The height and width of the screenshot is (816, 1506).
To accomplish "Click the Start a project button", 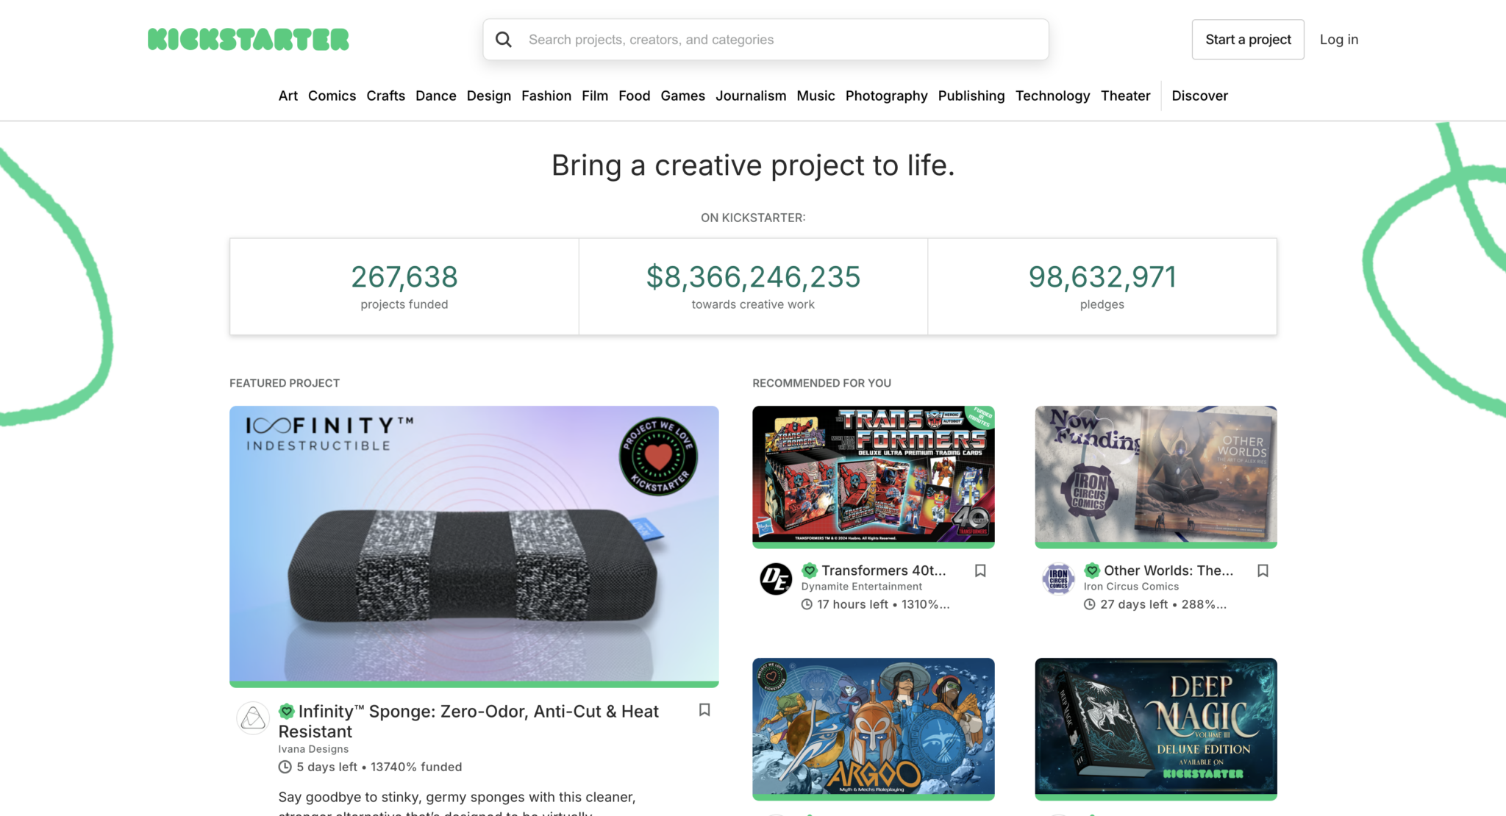I will coord(1247,39).
